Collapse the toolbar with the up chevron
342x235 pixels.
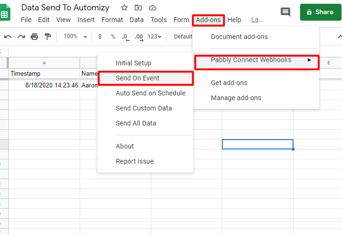point(339,36)
